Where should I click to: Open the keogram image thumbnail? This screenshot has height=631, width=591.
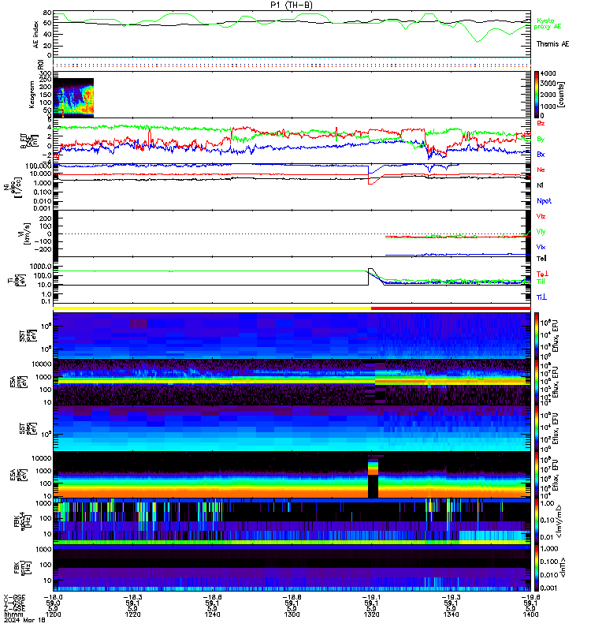[x=73, y=97]
